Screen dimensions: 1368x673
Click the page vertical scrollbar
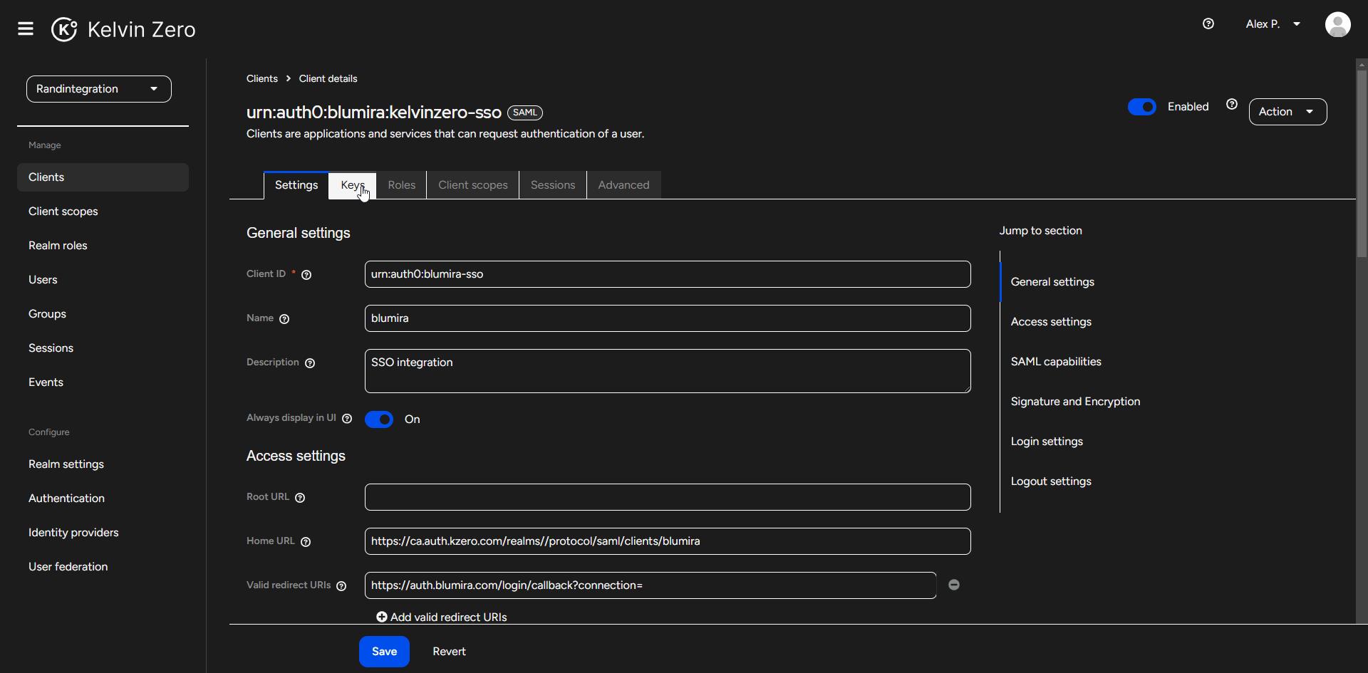pyautogui.click(x=1362, y=164)
